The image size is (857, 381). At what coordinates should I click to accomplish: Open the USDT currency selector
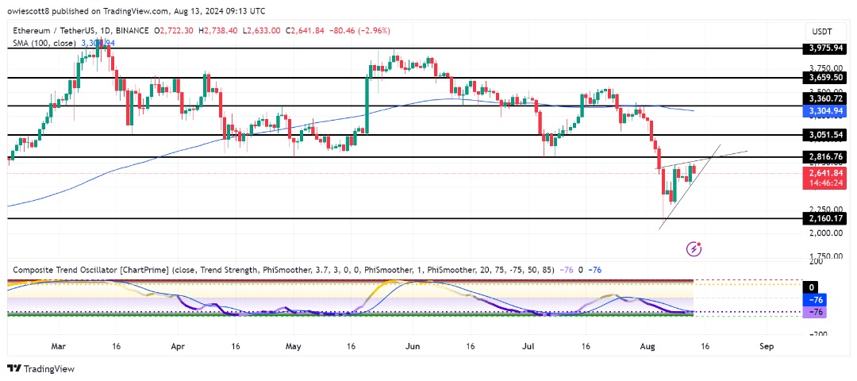click(x=824, y=30)
